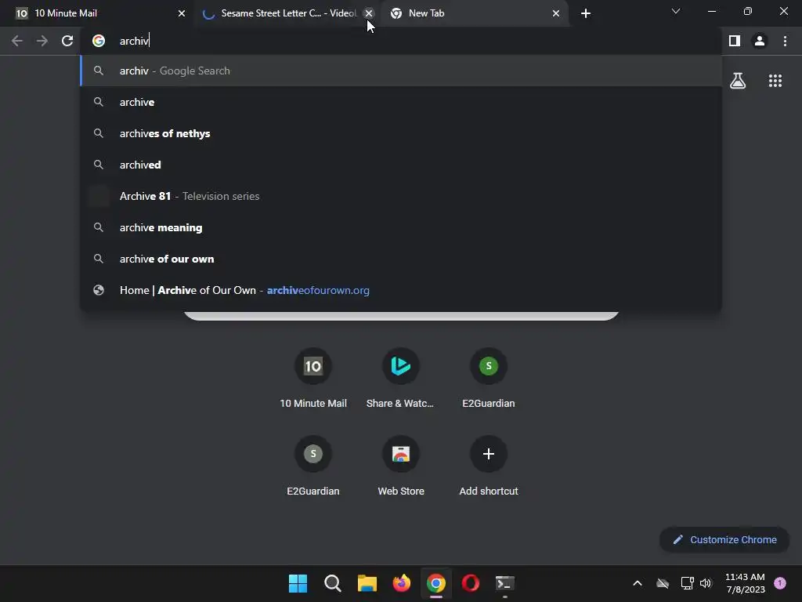Close the Sesame Street Letter tab
802x602 pixels.
click(x=369, y=13)
